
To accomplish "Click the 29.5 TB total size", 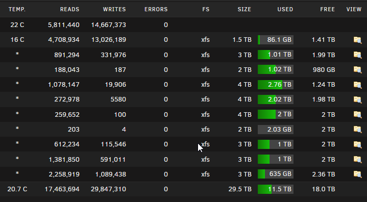I will click(240, 189).
